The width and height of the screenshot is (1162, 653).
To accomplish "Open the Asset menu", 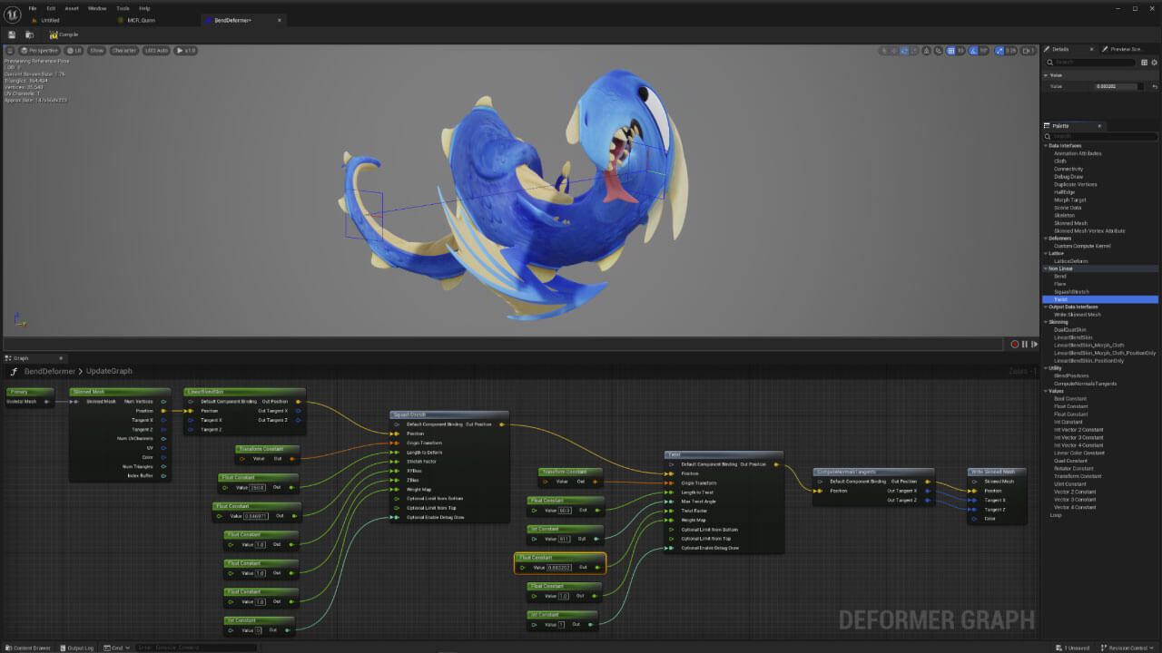I will (x=72, y=8).
